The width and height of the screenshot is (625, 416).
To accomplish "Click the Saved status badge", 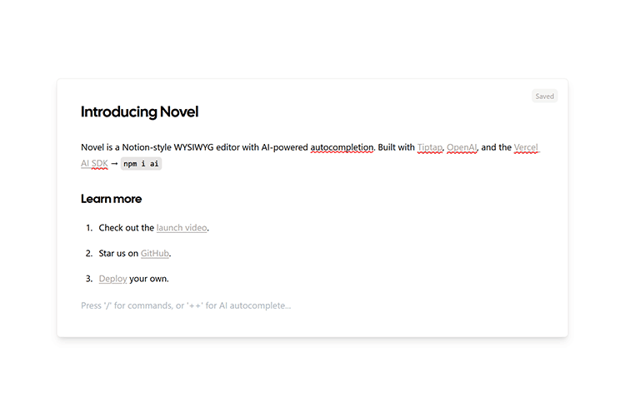I will tap(544, 97).
